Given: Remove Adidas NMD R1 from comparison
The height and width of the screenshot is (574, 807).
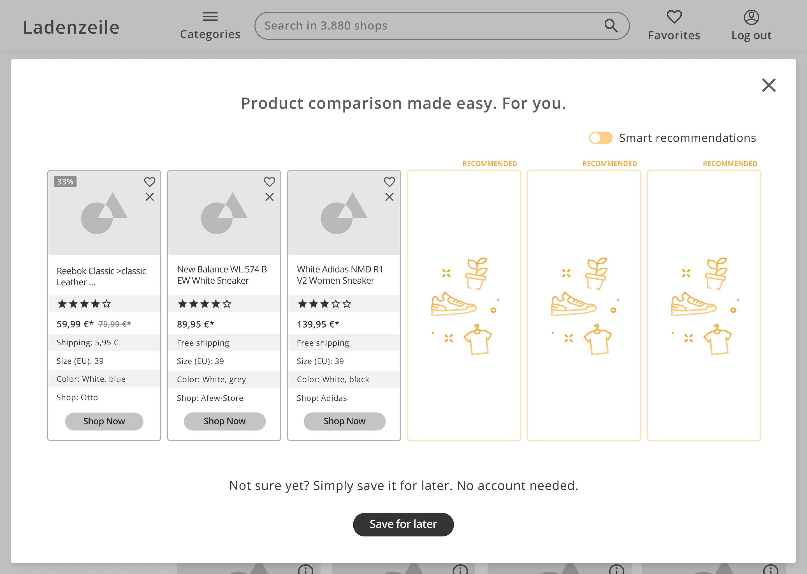Looking at the screenshot, I should pos(389,197).
